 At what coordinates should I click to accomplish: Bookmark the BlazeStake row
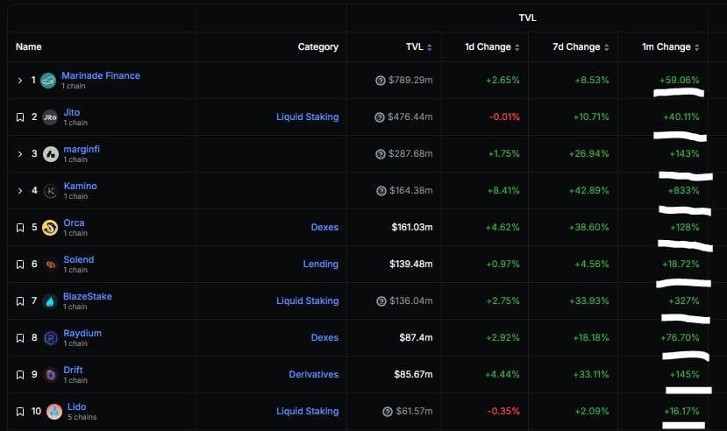point(20,301)
